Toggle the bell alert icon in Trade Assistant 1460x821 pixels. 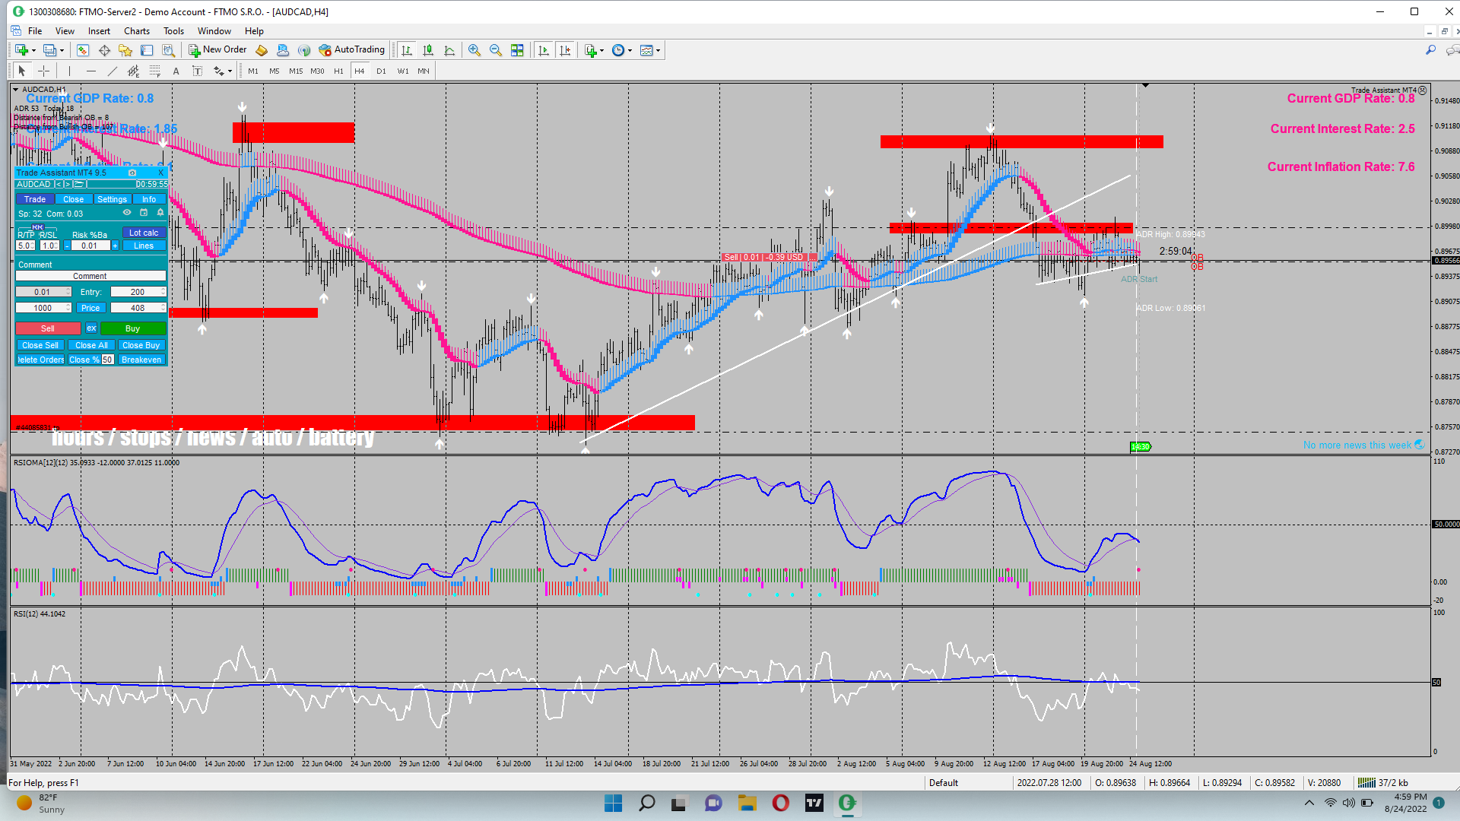pos(160,213)
